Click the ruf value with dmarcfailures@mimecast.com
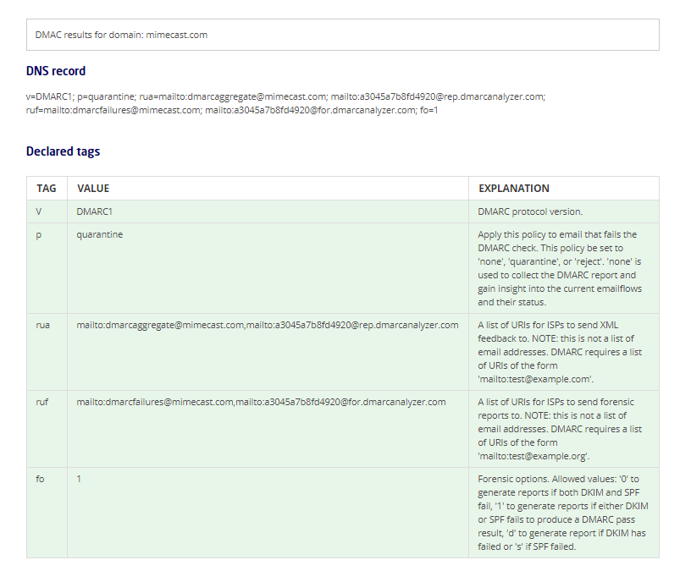 pos(268,429)
